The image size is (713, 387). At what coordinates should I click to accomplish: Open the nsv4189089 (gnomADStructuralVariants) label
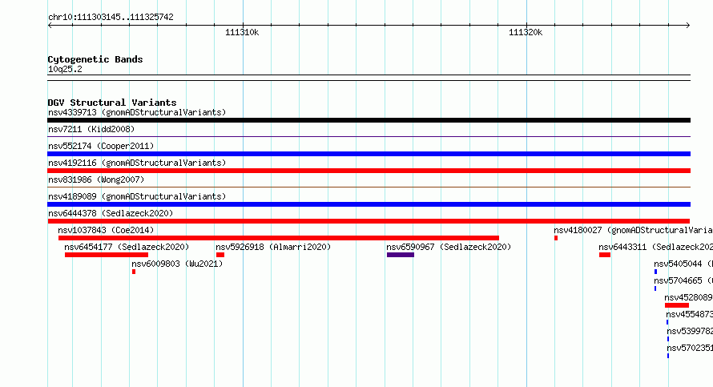click(137, 196)
